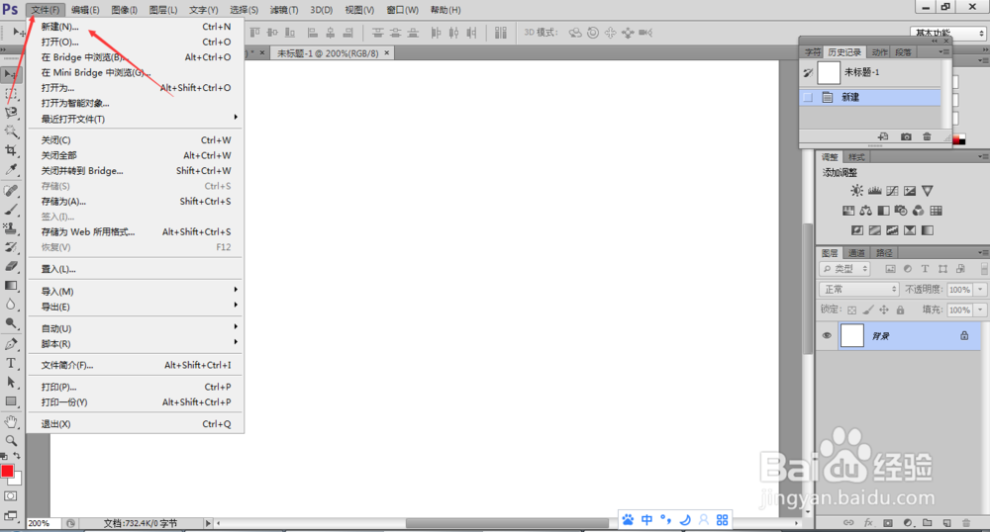Click 背景 layer thumbnail
This screenshot has width=990, height=532.
tap(851, 335)
